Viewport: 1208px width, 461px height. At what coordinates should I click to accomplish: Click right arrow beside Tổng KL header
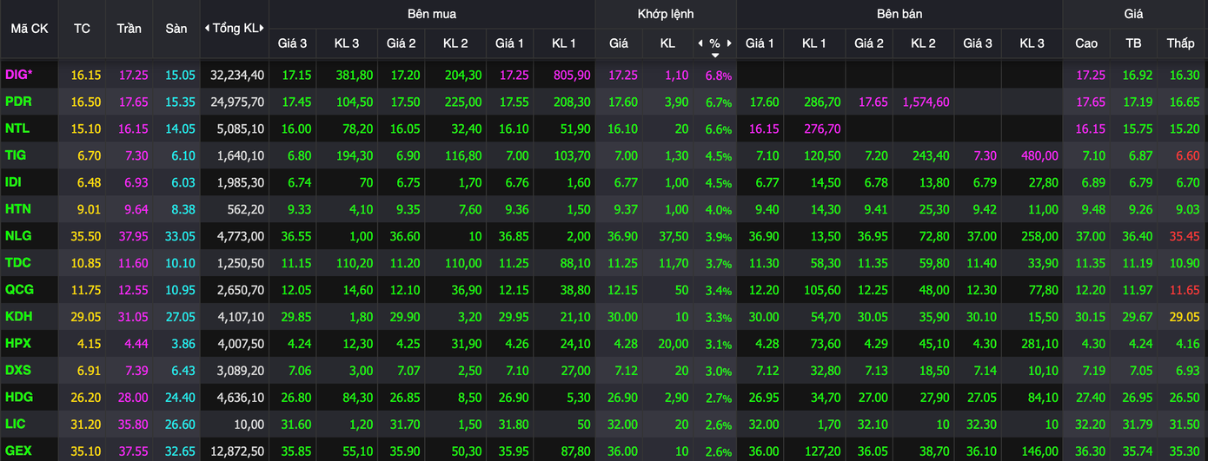coord(262,29)
